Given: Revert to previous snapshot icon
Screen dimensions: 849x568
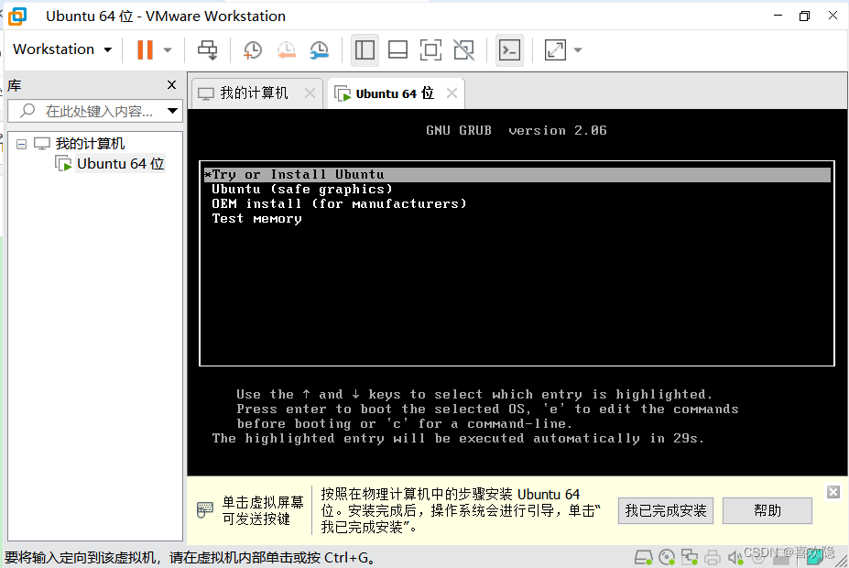Looking at the screenshot, I should point(286,50).
